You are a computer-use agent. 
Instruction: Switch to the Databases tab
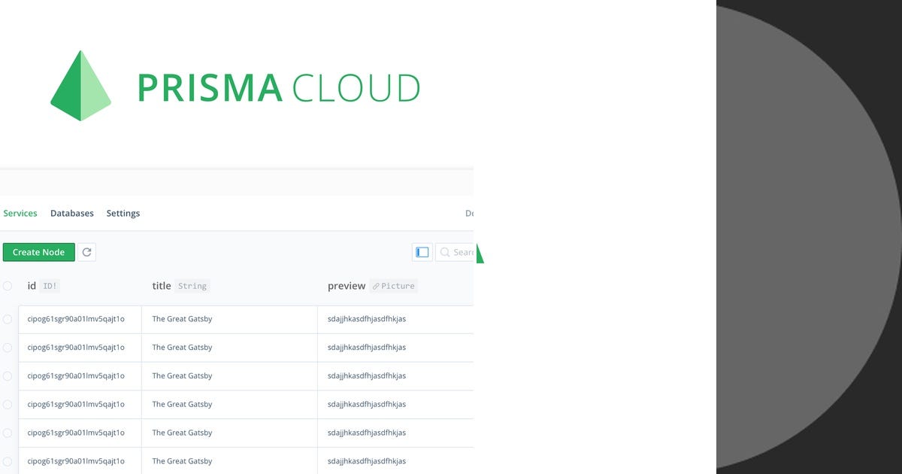(x=71, y=213)
